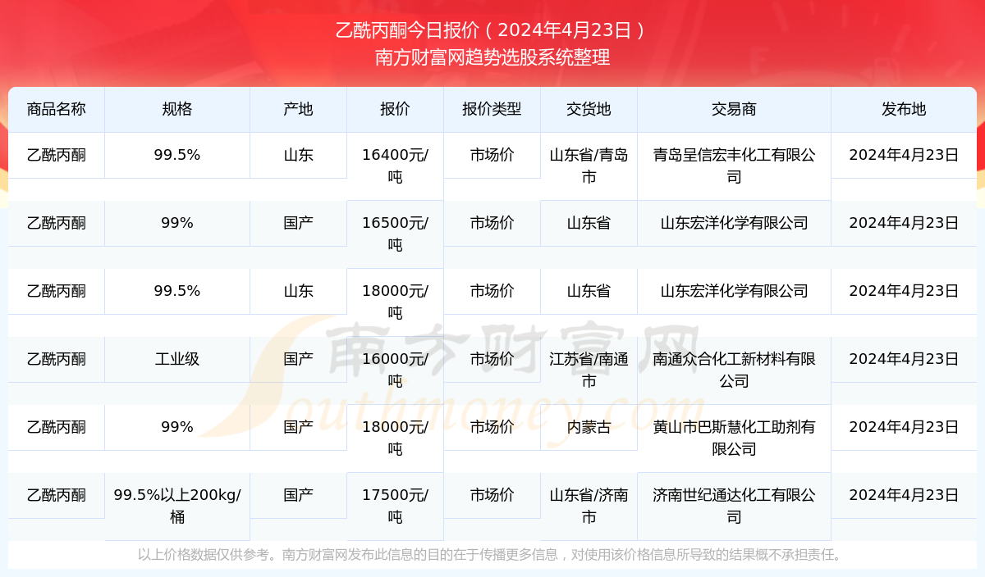The width and height of the screenshot is (985, 577).
Task: Select the 交易商 column header
Action: pyautogui.click(x=734, y=109)
